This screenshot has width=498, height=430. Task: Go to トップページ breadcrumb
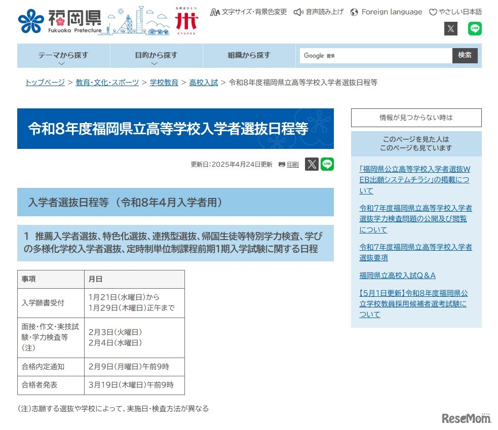[x=45, y=83]
